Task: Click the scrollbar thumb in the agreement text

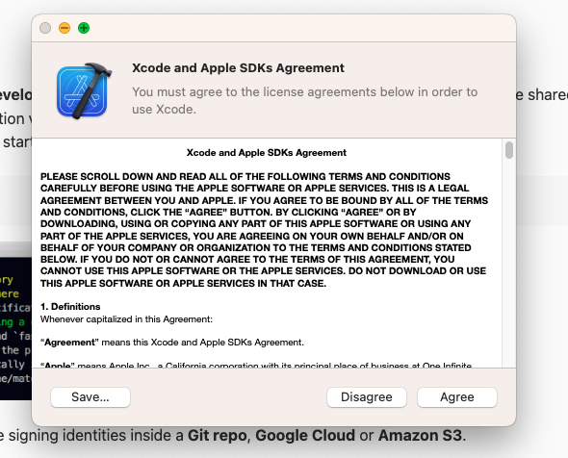Action: (x=509, y=150)
